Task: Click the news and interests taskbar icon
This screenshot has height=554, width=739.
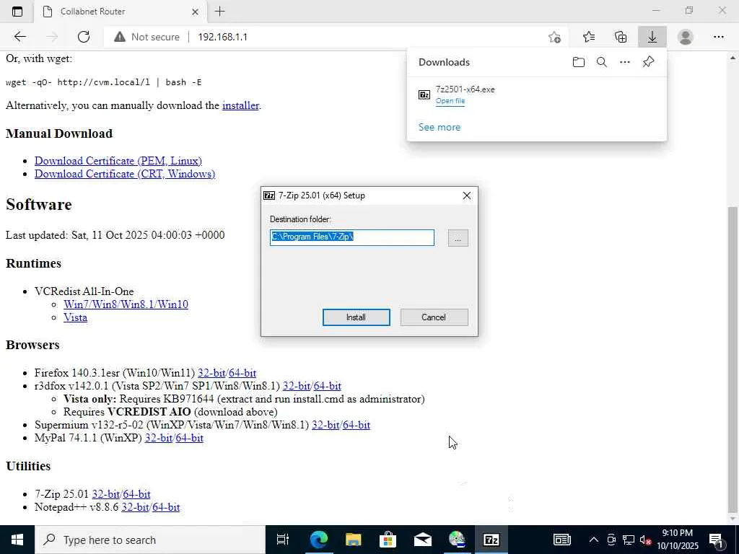Action: (x=561, y=540)
